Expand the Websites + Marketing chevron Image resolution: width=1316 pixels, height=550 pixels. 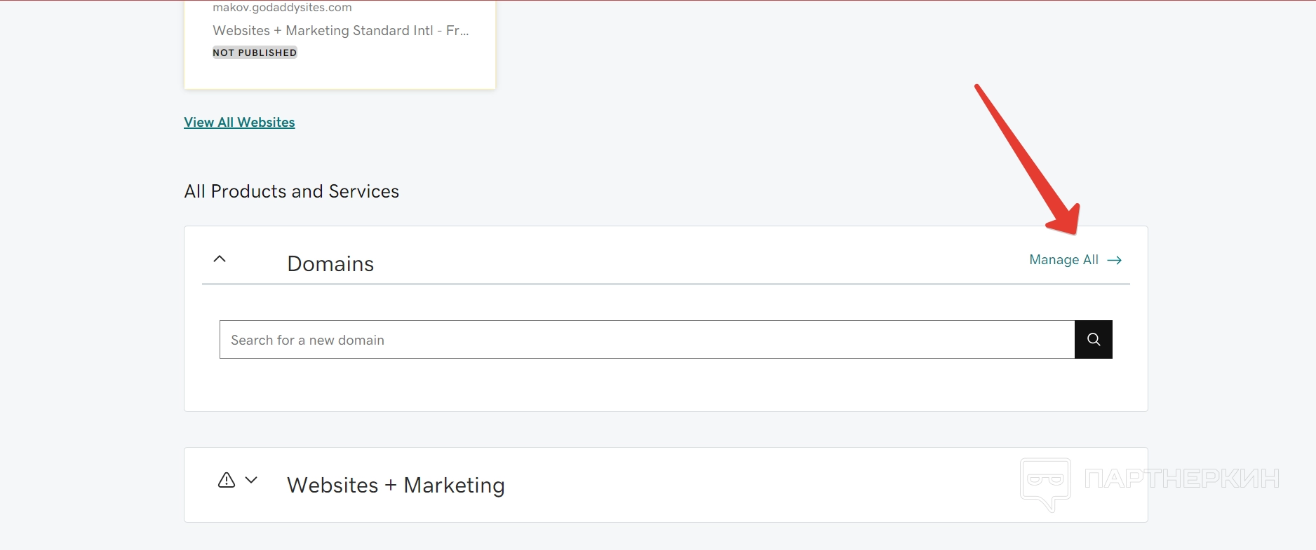click(251, 480)
